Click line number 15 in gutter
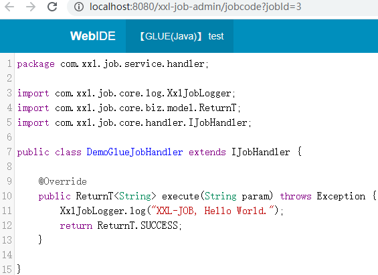Screen dimensions: 378x275 (7, 269)
